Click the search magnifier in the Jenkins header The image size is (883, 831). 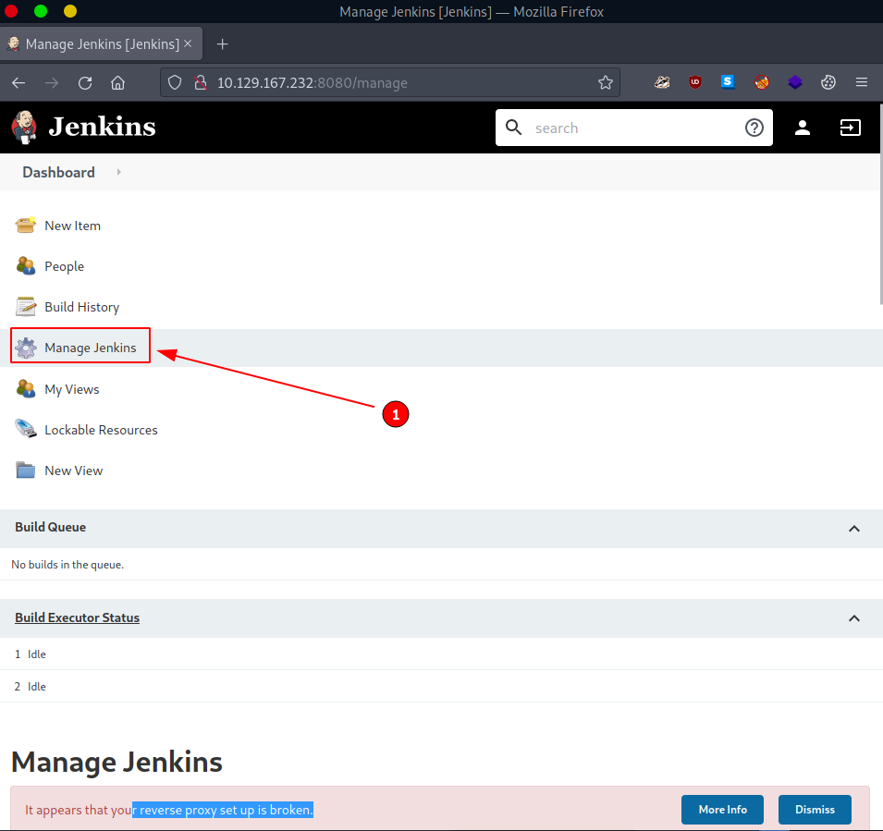pyautogui.click(x=514, y=128)
